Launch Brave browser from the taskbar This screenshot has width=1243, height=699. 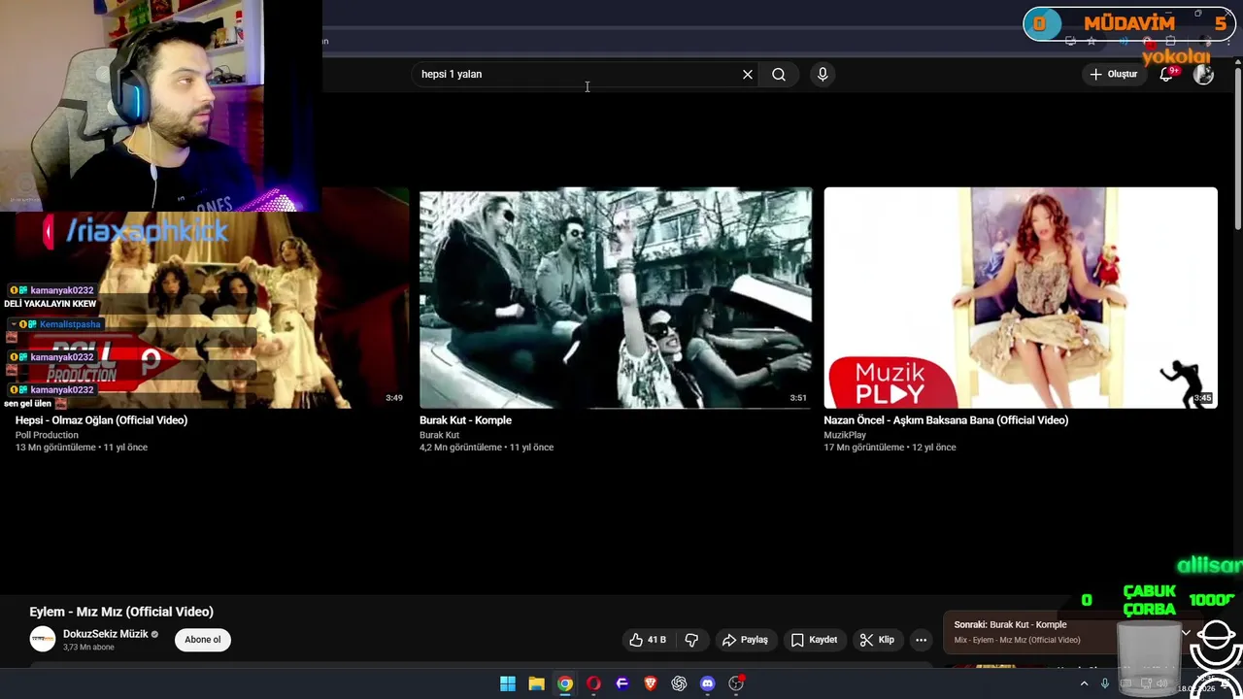point(651,683)
